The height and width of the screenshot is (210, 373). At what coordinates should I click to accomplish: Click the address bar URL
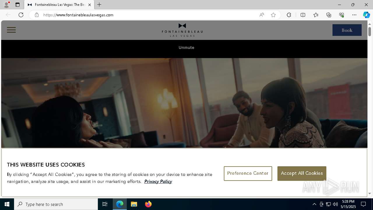coord(78,15)
